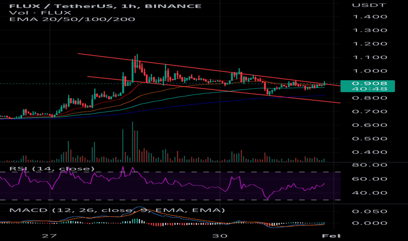Screen dimensions: 408x241
Task: Click the 1.000 price axis label
Action: click(x=369, y=71)
